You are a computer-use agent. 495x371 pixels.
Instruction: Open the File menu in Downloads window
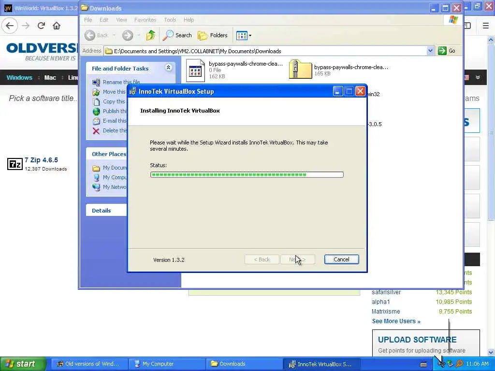tap(88, 20)
